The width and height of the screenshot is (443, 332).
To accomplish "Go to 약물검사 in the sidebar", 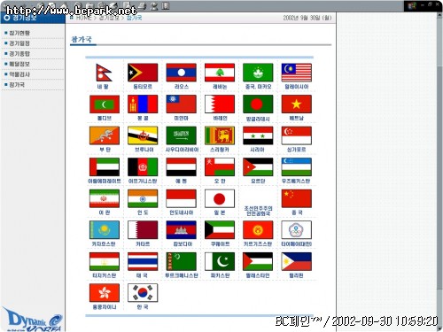I will pos(19,74).
